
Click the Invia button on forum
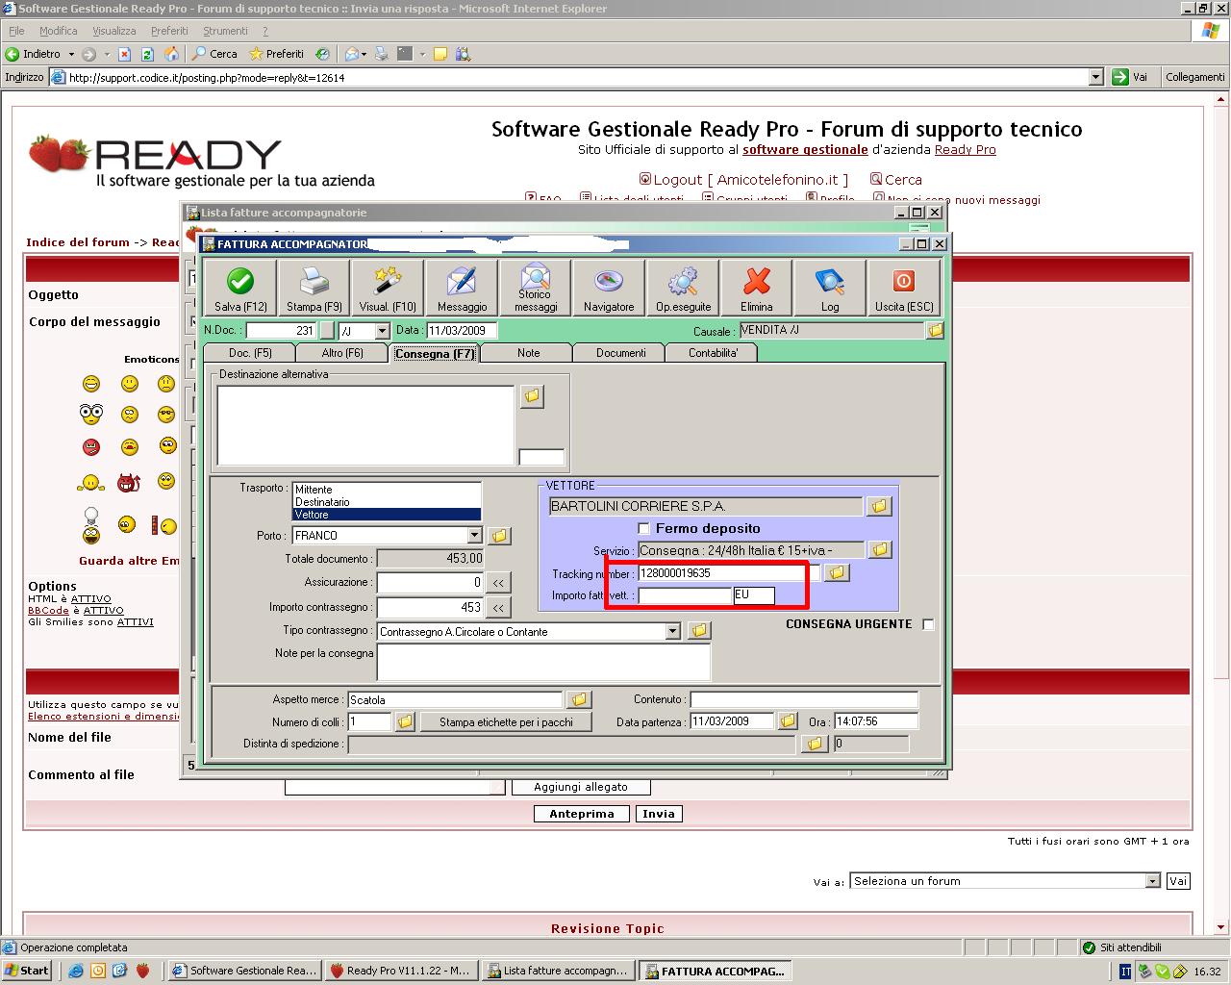tap(659, 814)
